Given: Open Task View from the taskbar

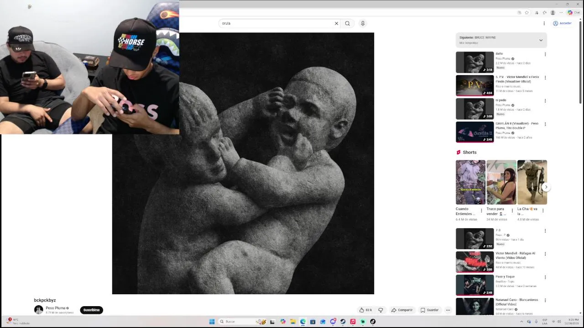Looking at the screenshot, I should point(272,322).
